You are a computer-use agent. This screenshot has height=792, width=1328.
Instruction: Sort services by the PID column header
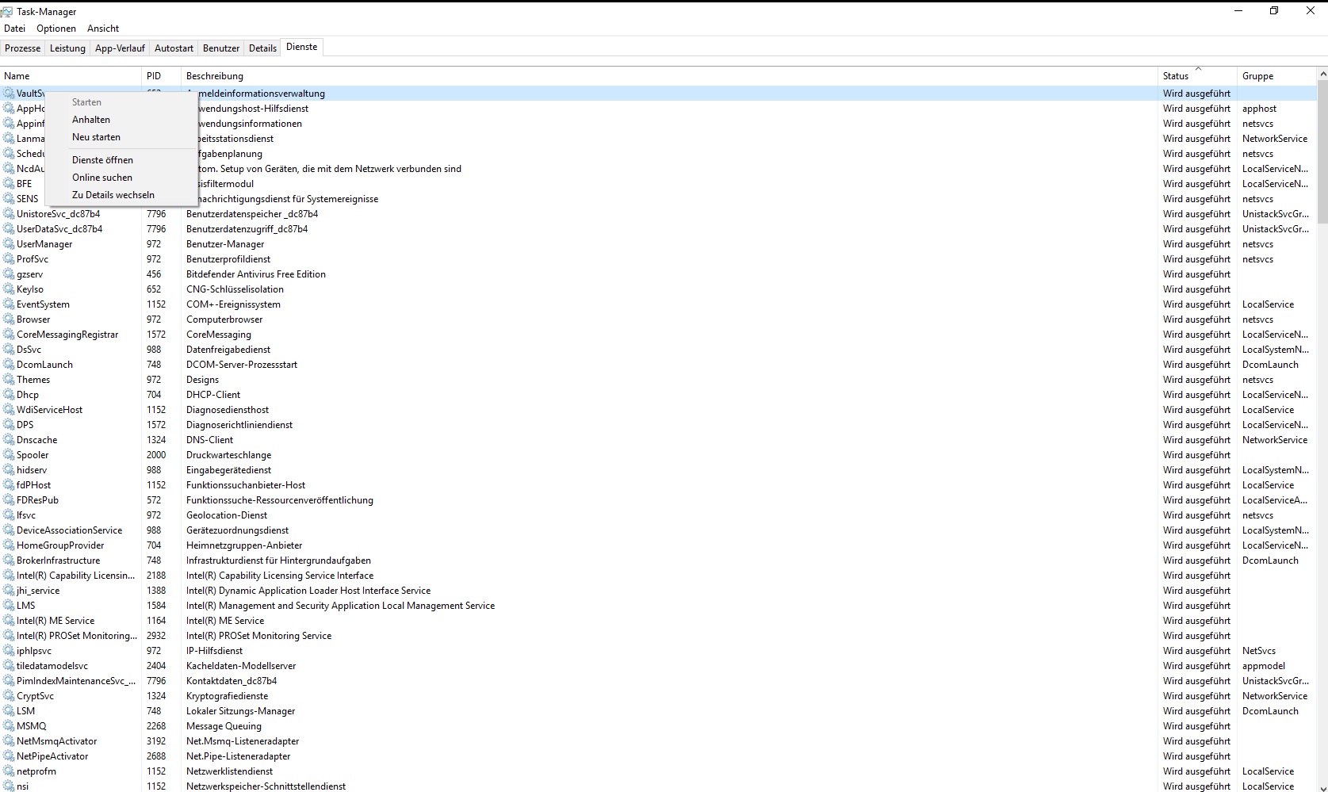click(162, 76)
